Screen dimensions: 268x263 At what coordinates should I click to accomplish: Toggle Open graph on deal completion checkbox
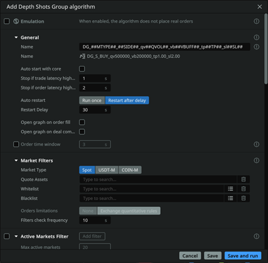[x=82, y=131]
